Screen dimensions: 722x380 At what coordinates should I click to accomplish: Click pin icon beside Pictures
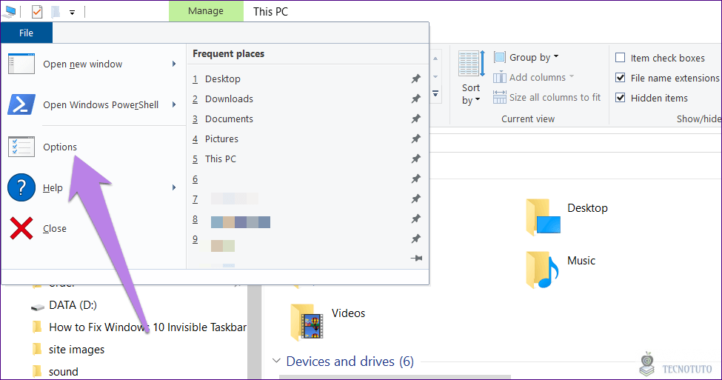click(x=415, y=139)
